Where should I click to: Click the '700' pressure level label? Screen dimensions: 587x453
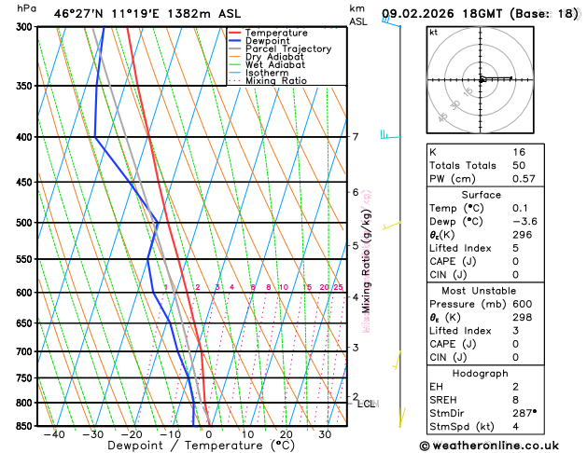26,351
